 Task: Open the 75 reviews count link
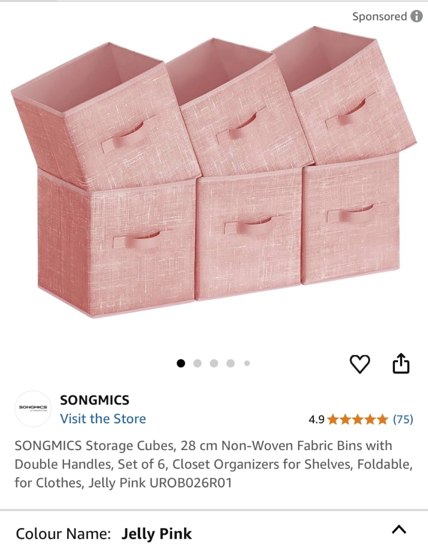[403, 419]
